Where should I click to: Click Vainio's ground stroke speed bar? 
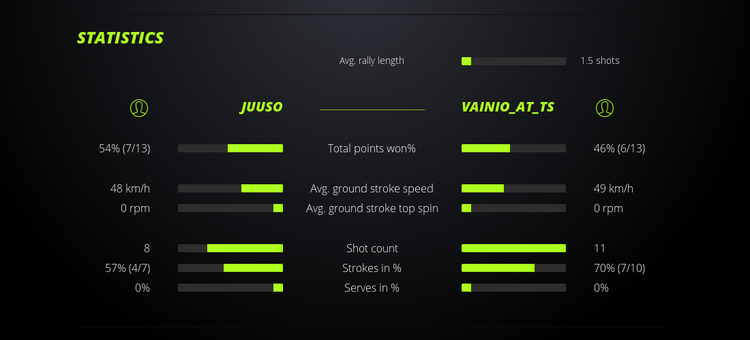pyautogui.click(x=513, y=188)
